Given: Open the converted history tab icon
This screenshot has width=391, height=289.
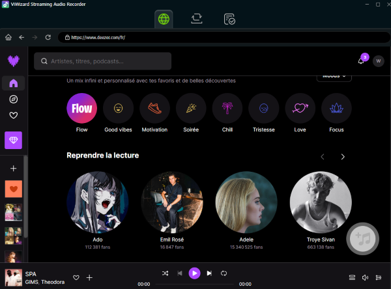Looking at the screenshot, I should pos(229,19).
